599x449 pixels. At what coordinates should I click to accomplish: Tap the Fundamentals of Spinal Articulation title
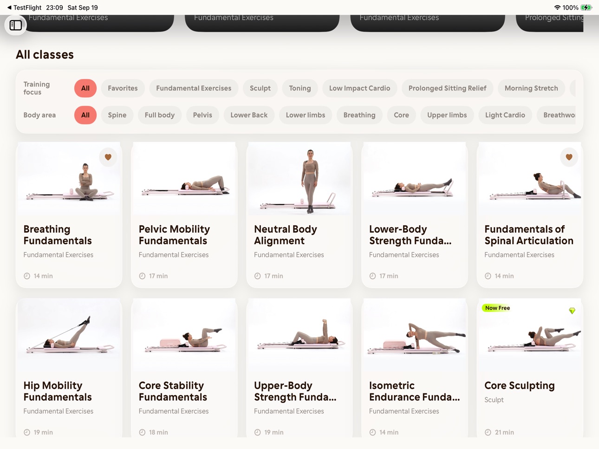(529, 235)
